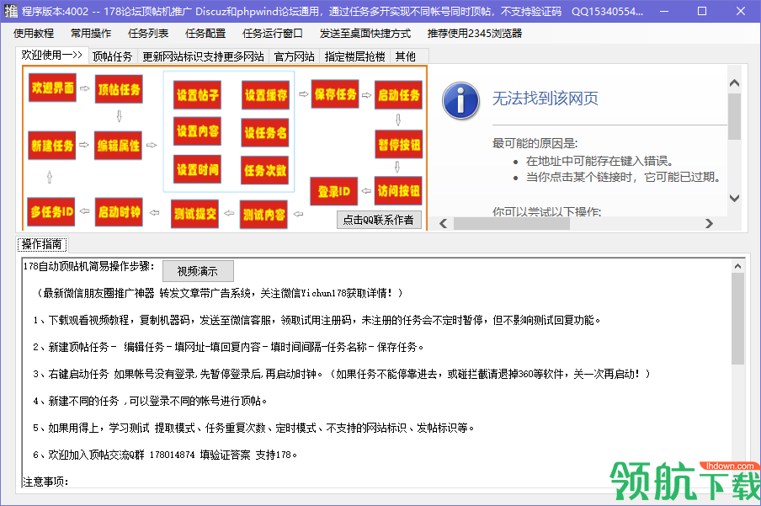The height and width of the screenshot is (506, 761).
Task: Click the 点击QQ联系作者 button
Action: pos(379,220)
